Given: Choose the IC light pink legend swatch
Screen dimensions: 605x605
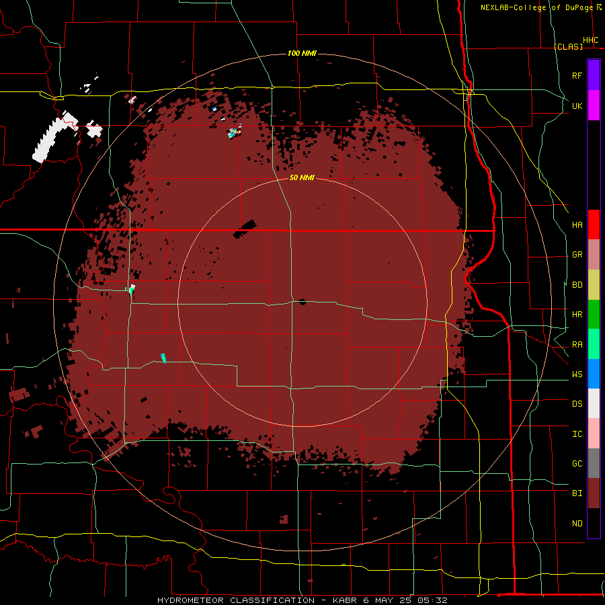Looking at the screenshot, I should tap(594, 434).
